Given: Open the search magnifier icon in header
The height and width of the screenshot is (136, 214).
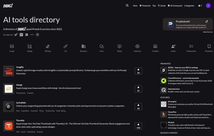Looking at the screenshot, I should tap(127, 6).
